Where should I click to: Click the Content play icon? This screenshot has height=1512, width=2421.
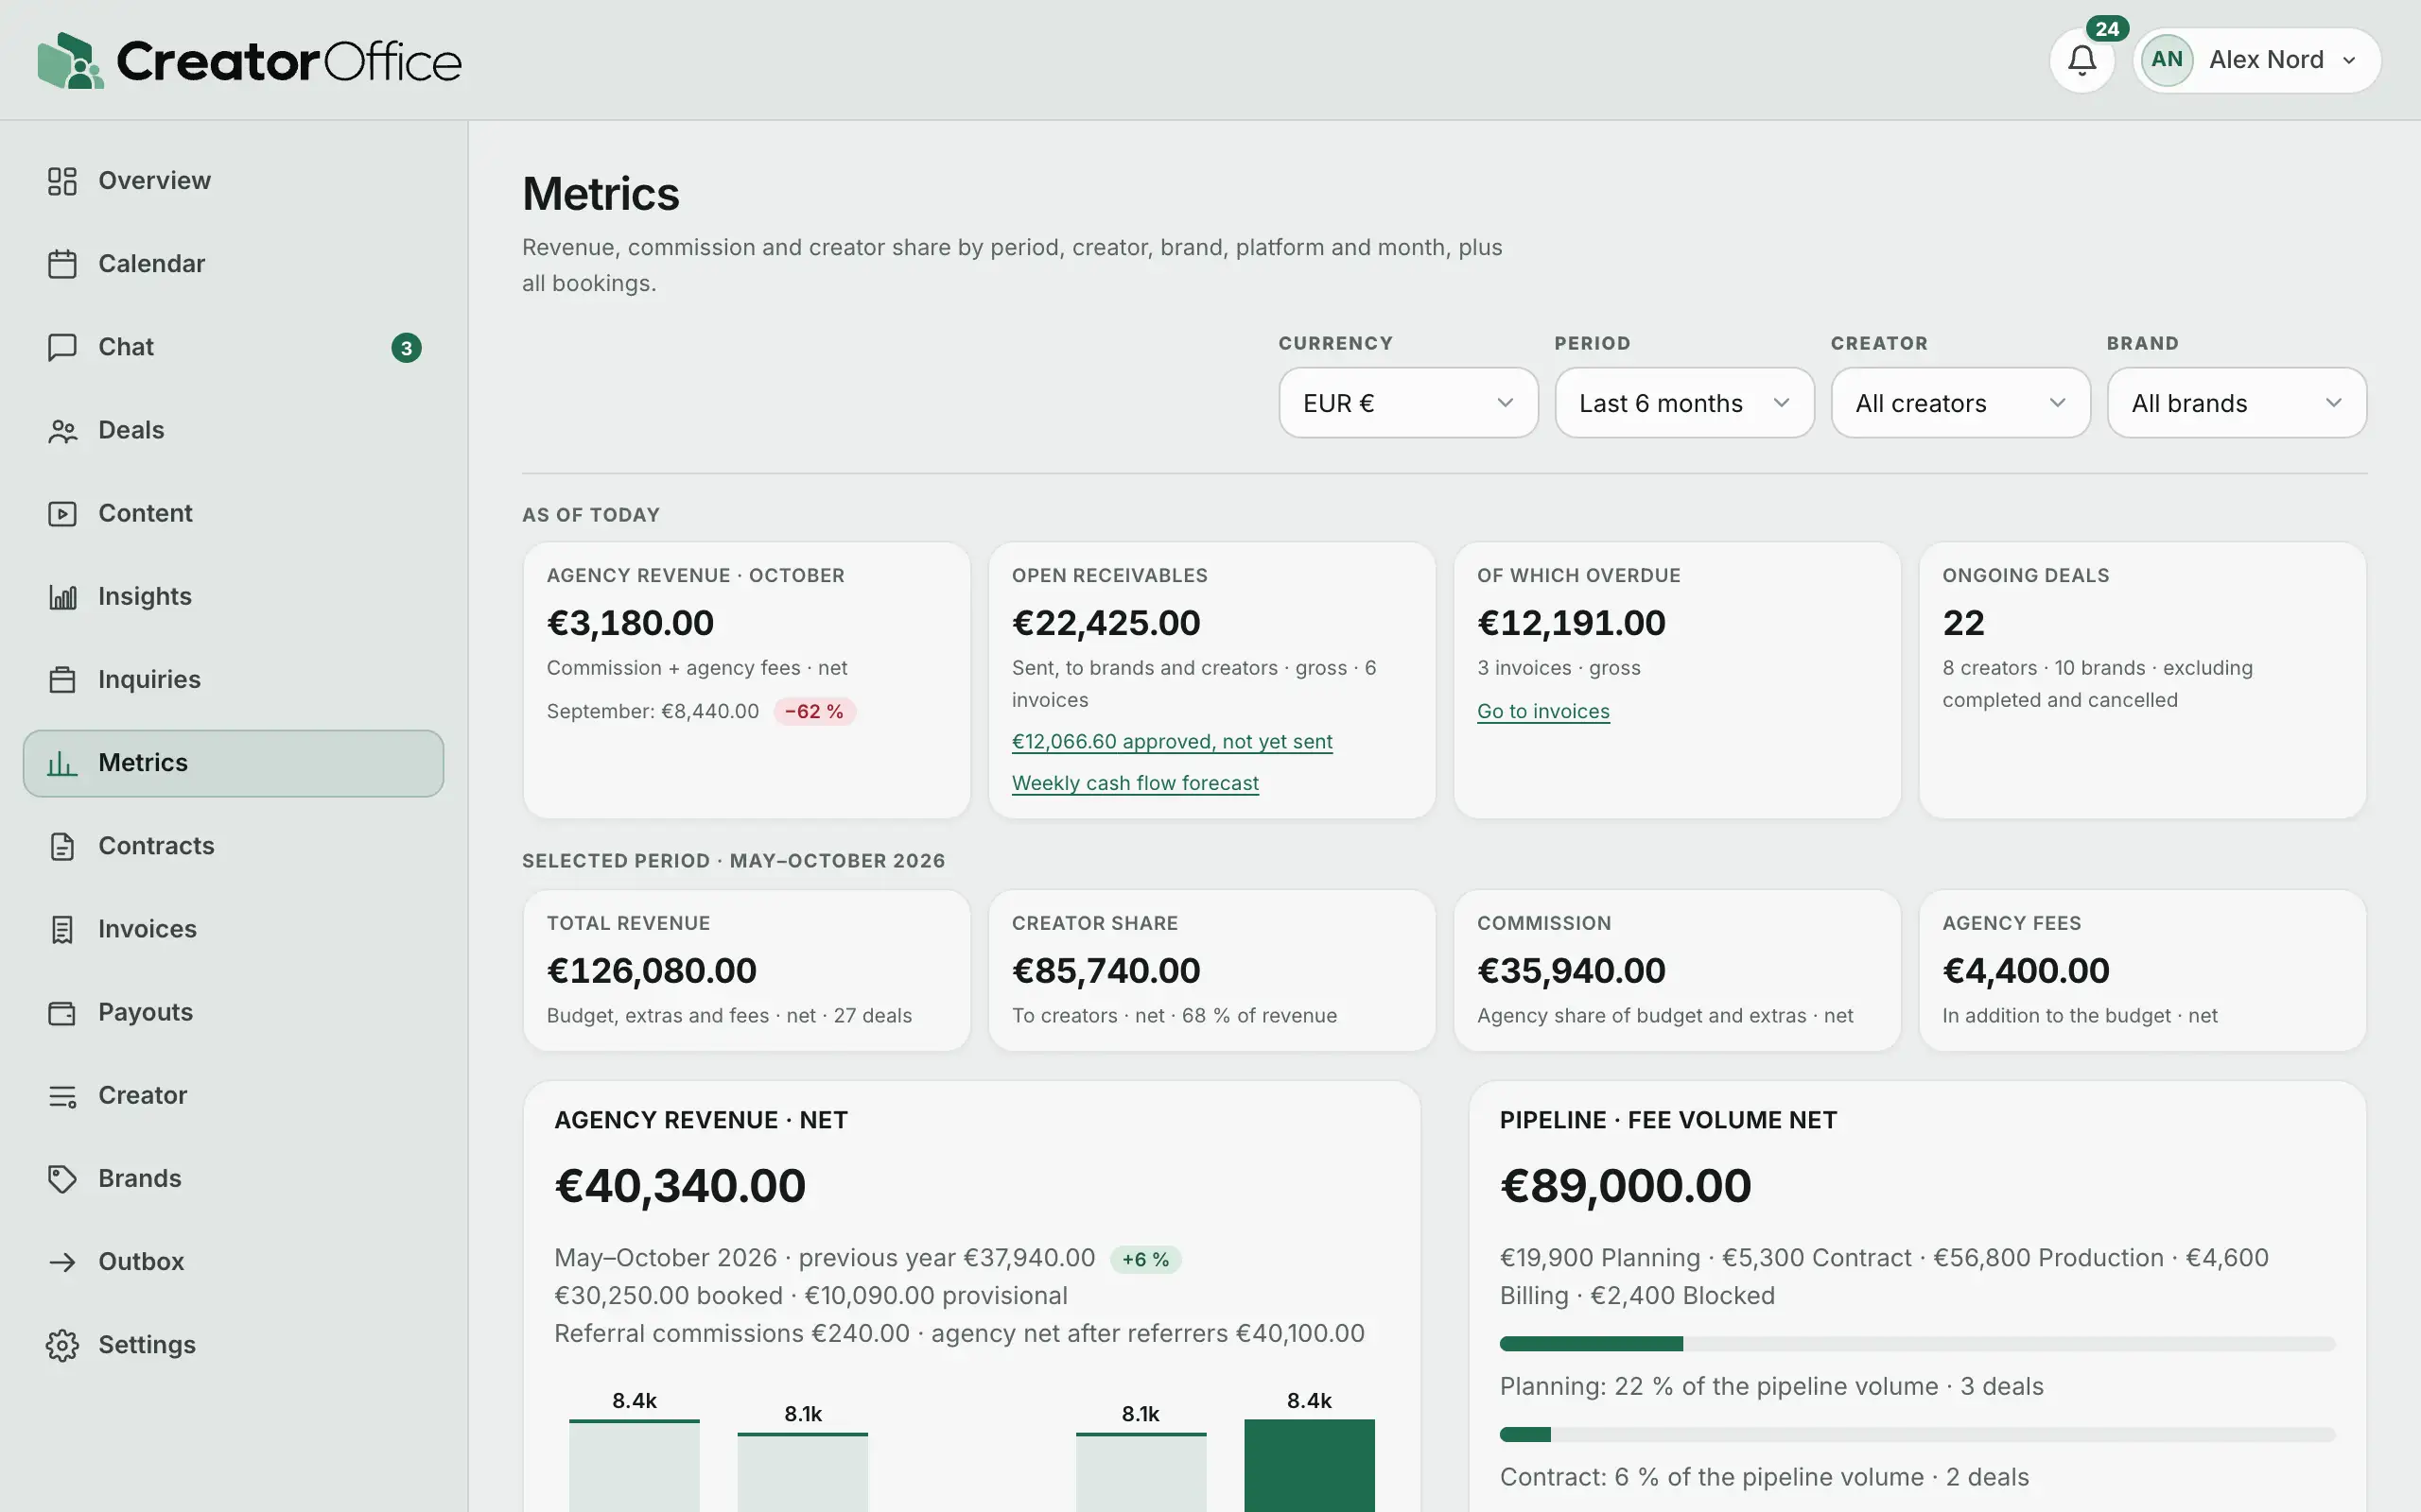pyautogui.click(x=62, y=513)
